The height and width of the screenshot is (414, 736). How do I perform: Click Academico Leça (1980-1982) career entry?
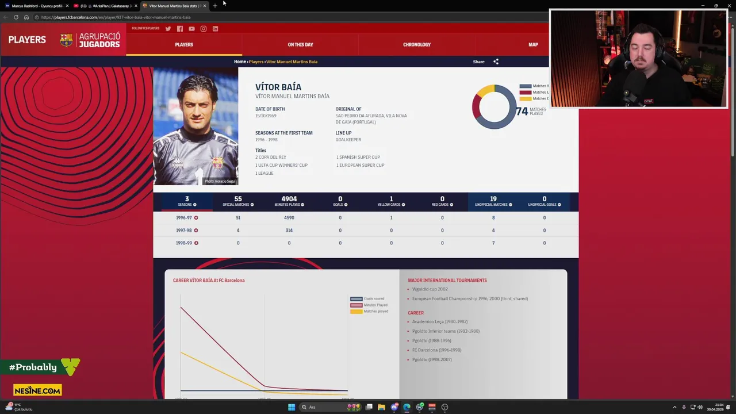(x=440, y=322)
